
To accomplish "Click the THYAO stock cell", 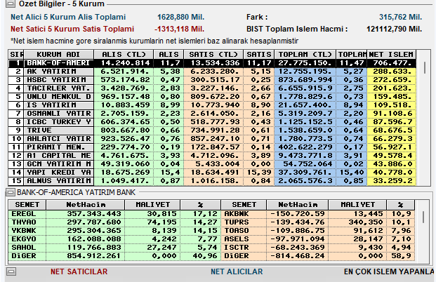I will pos(27,222).
